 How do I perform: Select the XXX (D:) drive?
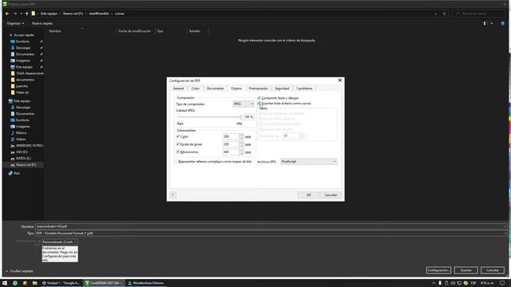click(22, 152)
